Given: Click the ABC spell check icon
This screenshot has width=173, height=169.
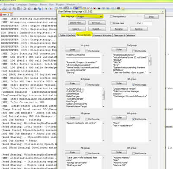Looking at the screenshot, I should (x=119, y=8).
